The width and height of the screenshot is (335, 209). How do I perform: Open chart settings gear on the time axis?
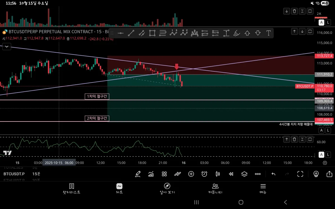(x=325, y=163)
